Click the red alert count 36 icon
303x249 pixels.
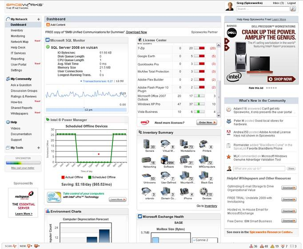tap(251, 246)
